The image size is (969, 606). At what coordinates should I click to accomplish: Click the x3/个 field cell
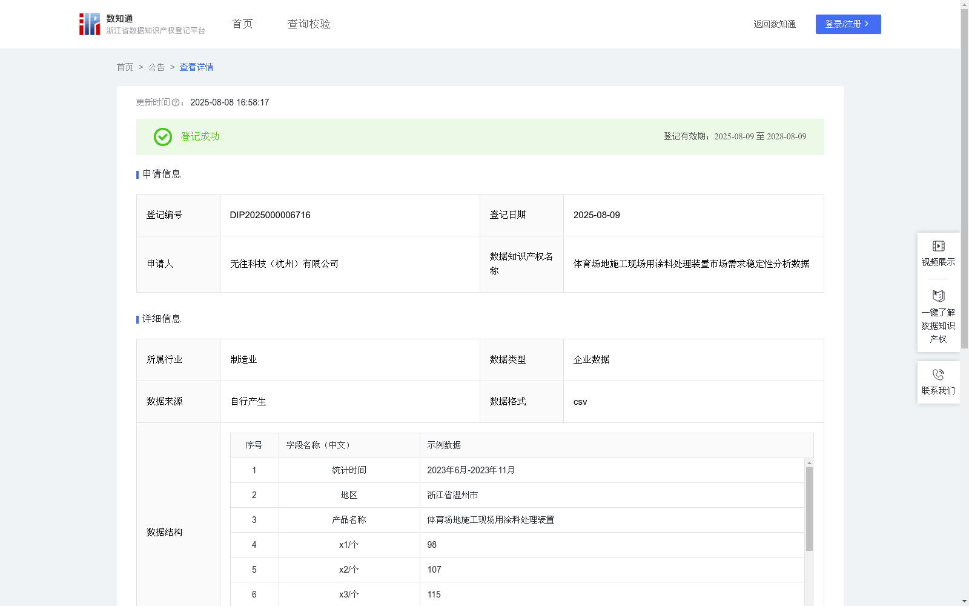[x=349, y=594]
